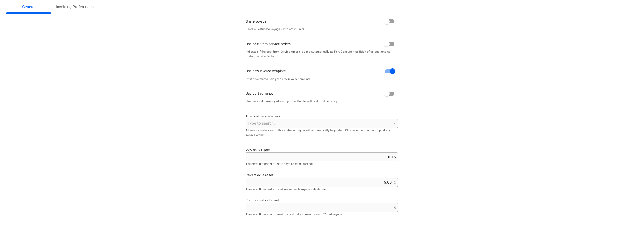Click the 'Use new invoice template' heading

click(x=265, y=71)
